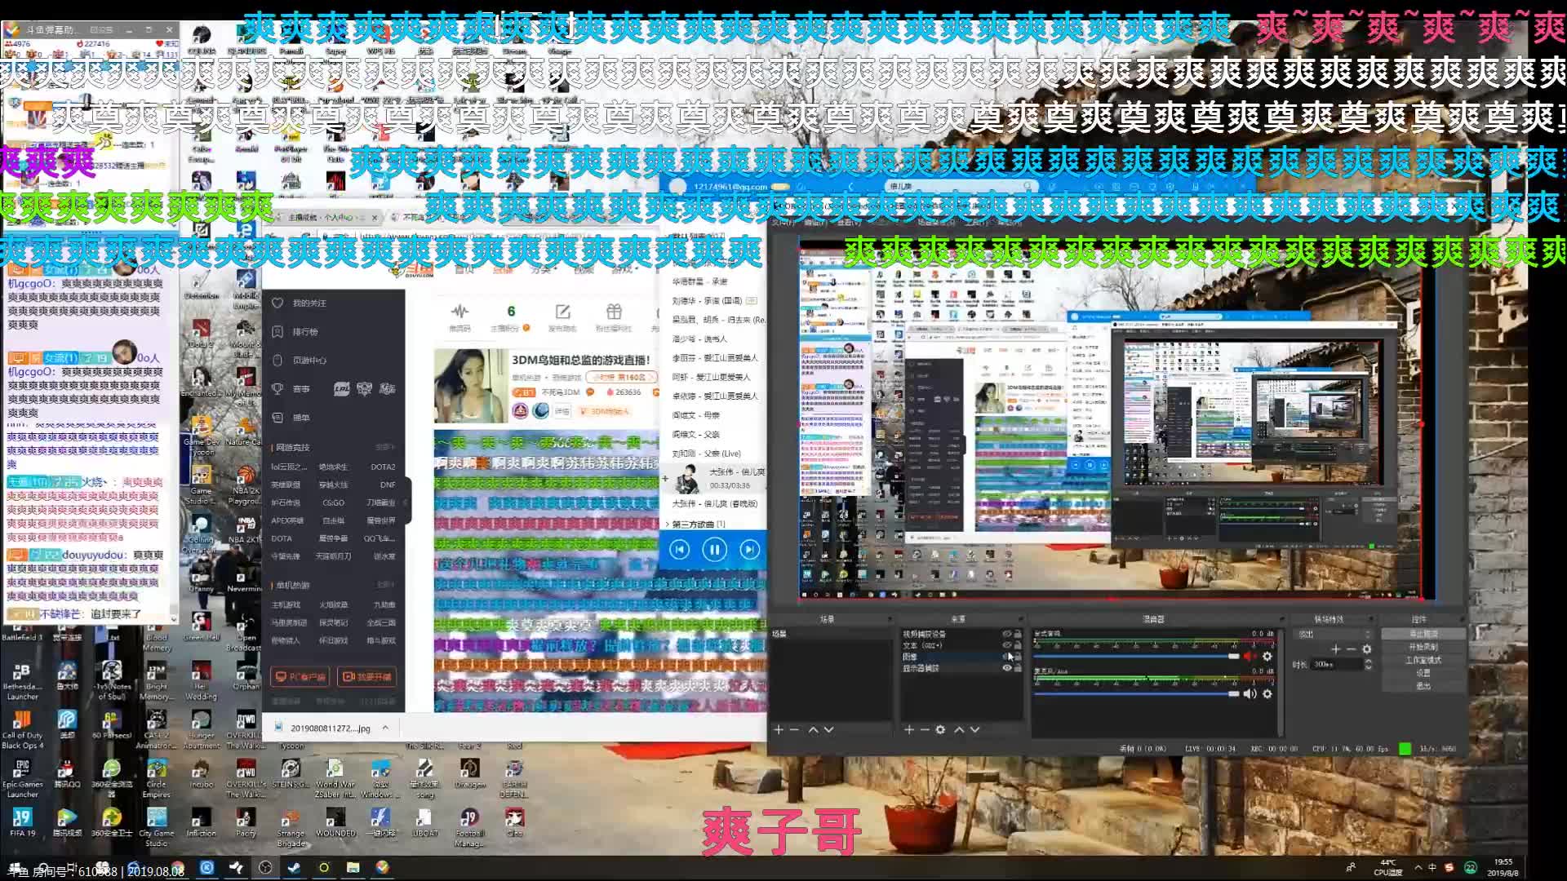Open second mixer channel settings gear
This screenshot has height=881, width=1567.
(x=1267, y=693)
